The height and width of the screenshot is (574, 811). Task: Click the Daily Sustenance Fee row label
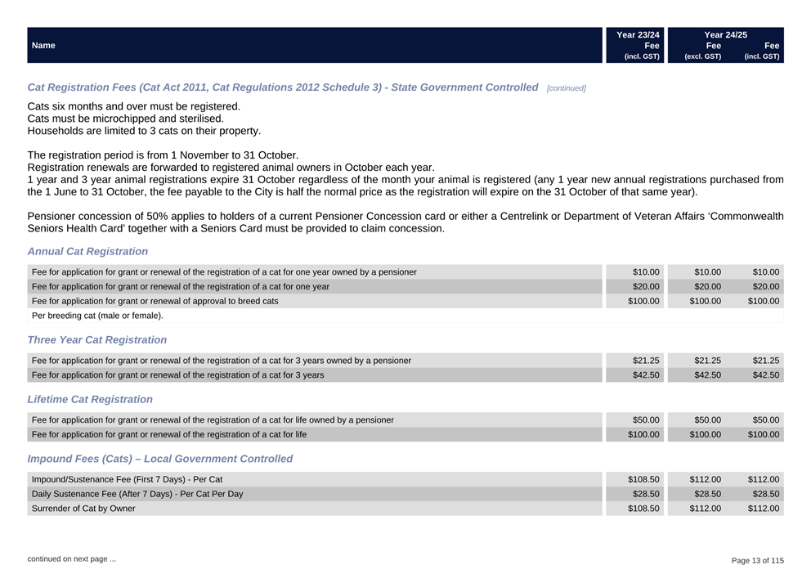coord(137,494)
